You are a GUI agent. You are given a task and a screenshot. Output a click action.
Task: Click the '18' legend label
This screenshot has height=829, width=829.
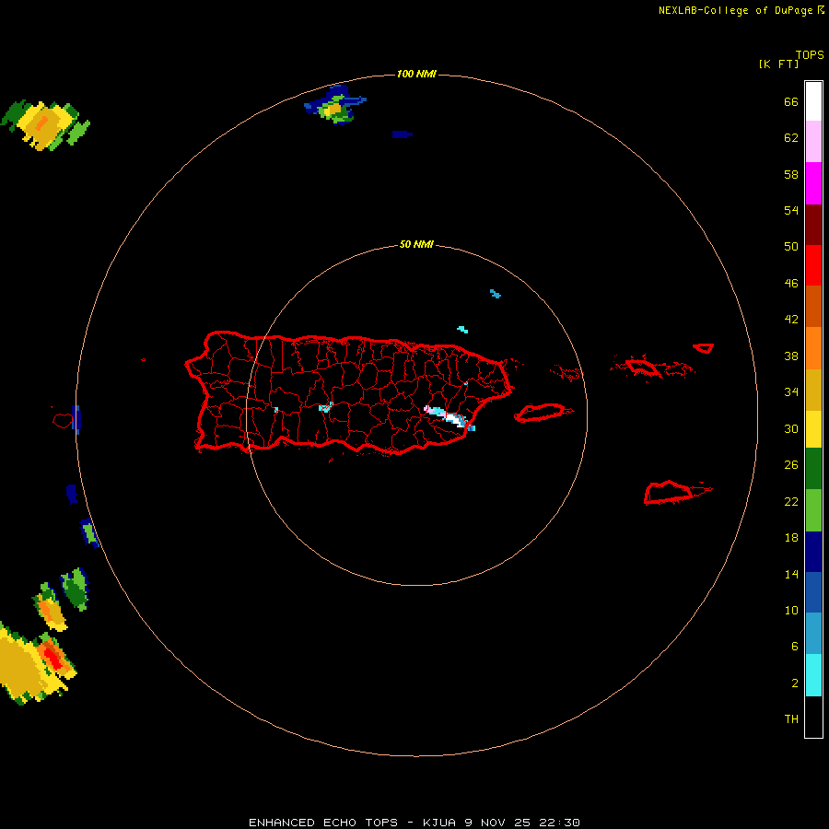[x=791, y=538]
